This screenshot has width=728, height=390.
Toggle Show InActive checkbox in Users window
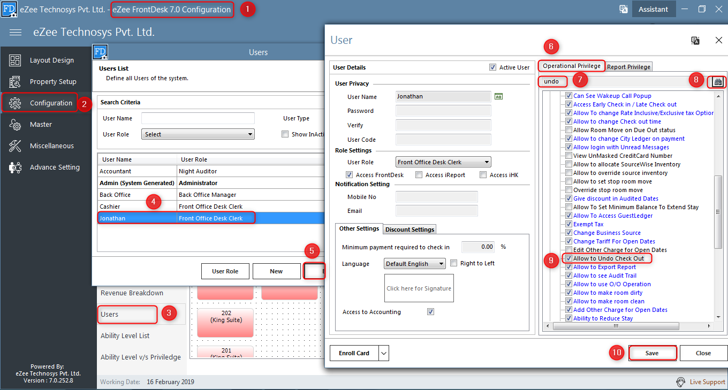coord(285,134)
